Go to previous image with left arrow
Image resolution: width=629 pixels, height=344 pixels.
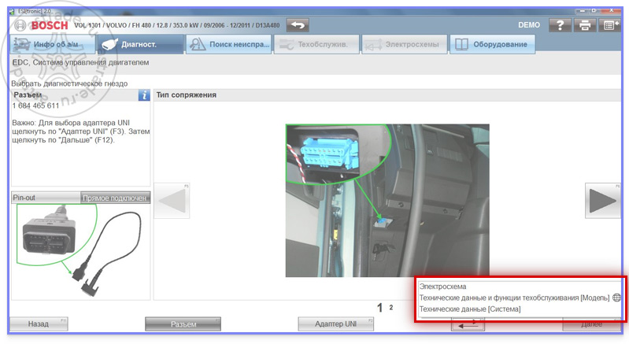click(x=172, y=201)
